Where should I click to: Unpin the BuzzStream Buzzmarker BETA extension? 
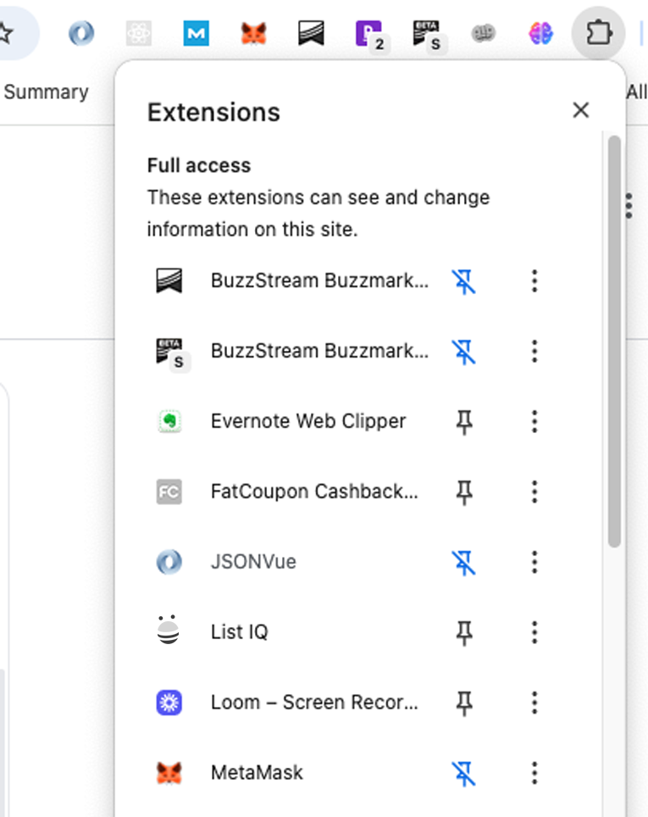[x=463, y=352]
